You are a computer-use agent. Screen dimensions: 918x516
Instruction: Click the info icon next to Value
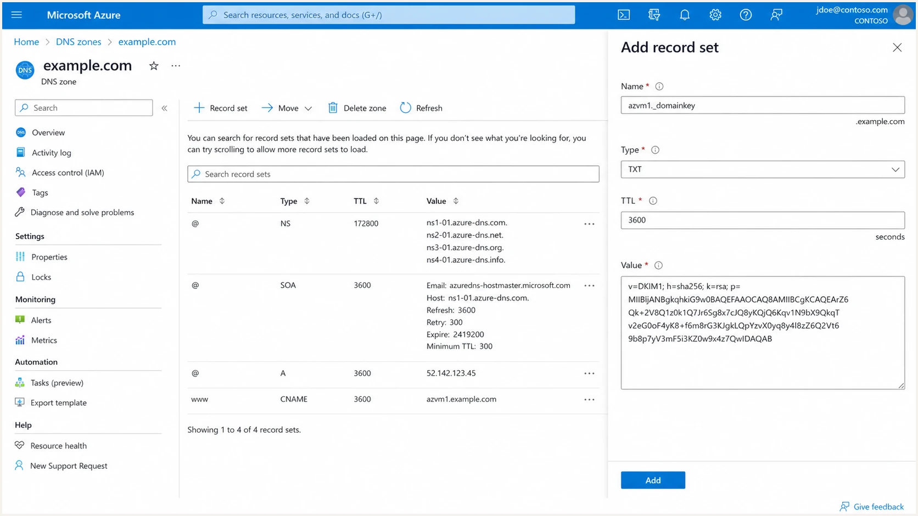658,265
